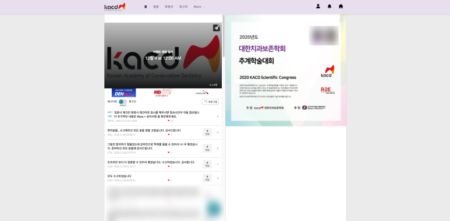Like the pinned notice via its heart icon

pyautogui.click(x=168, y=121)
